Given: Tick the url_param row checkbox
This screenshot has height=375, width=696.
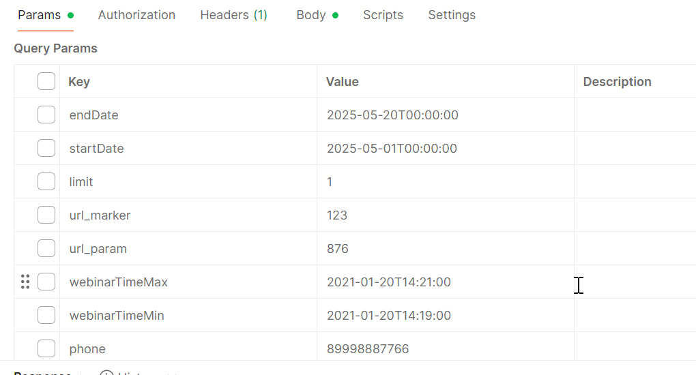Looking at the screenshot, I should click(46, 248).
